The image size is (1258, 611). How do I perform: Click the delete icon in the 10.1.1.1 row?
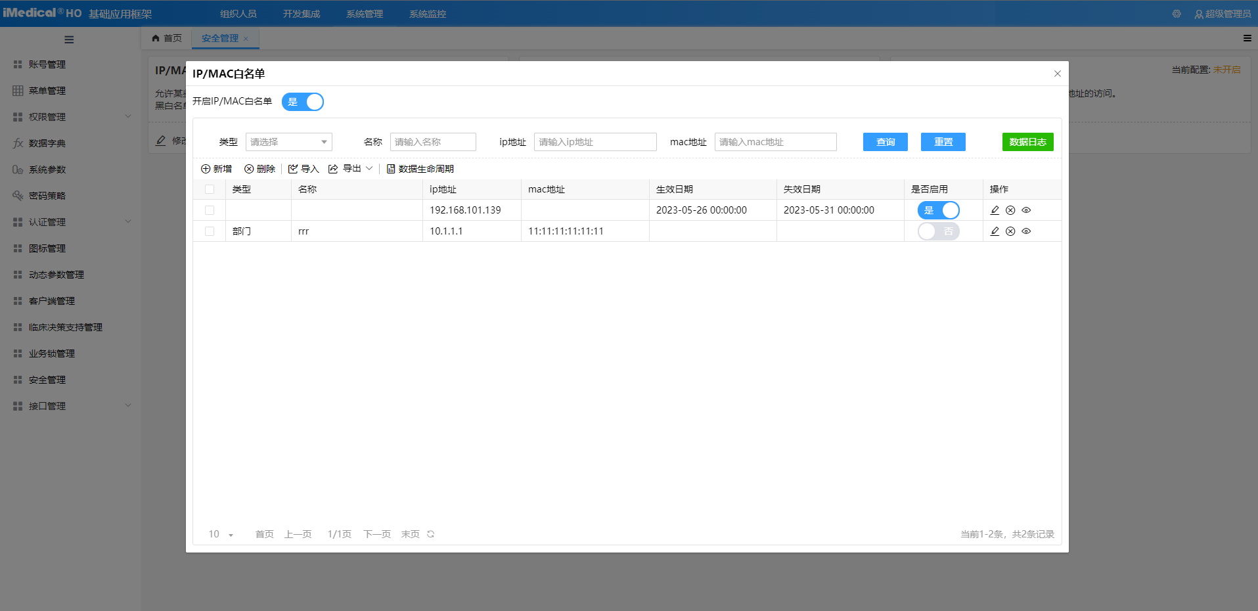1010,231
